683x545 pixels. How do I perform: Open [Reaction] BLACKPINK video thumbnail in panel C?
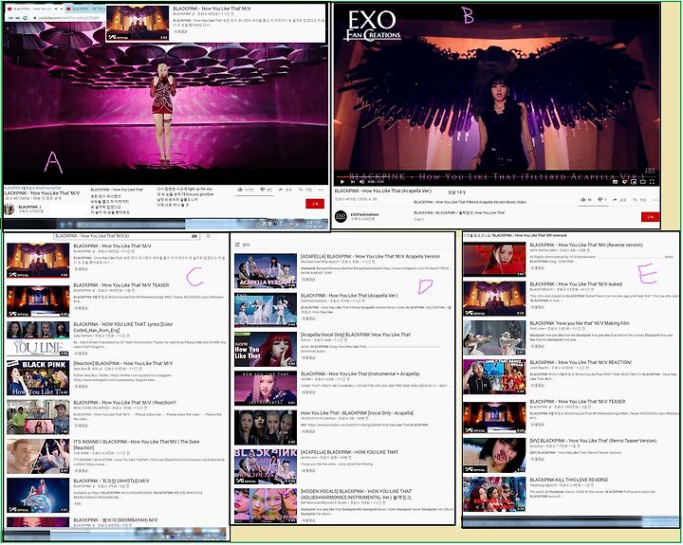tap(38, 378)
